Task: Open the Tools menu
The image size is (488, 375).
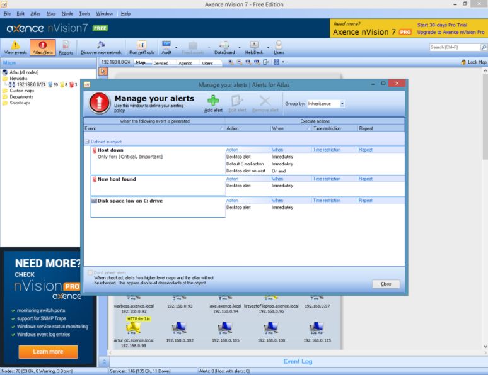Action: coord(84,14)
